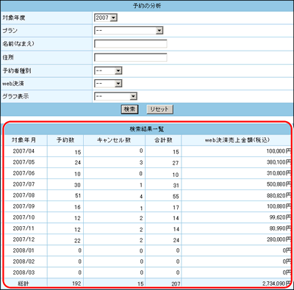Click the total reservations value 192
Viewport: 294px width, 290px height.
[x=76, y=283]
